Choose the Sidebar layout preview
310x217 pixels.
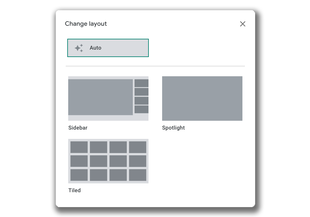[108, 98]
